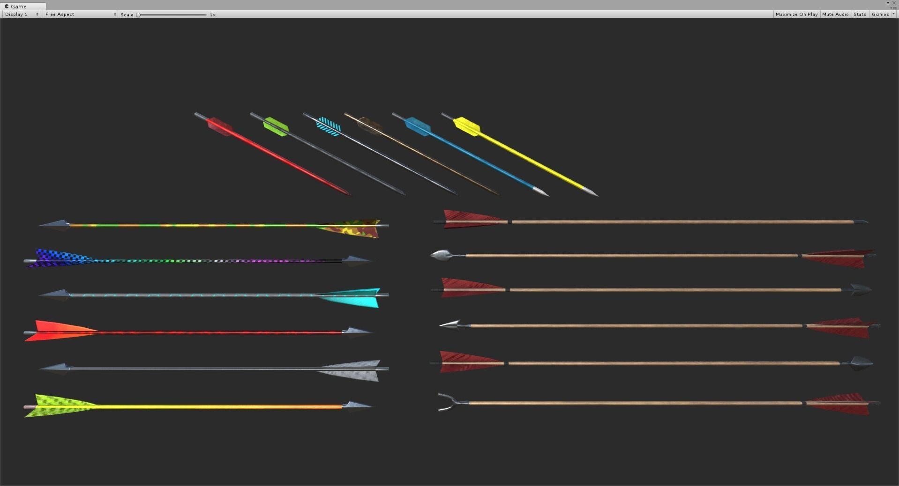Viewport: 899px width, 486px height.
Task: Select the red-fletched arrow with red shaft
Action: (187, 331)
